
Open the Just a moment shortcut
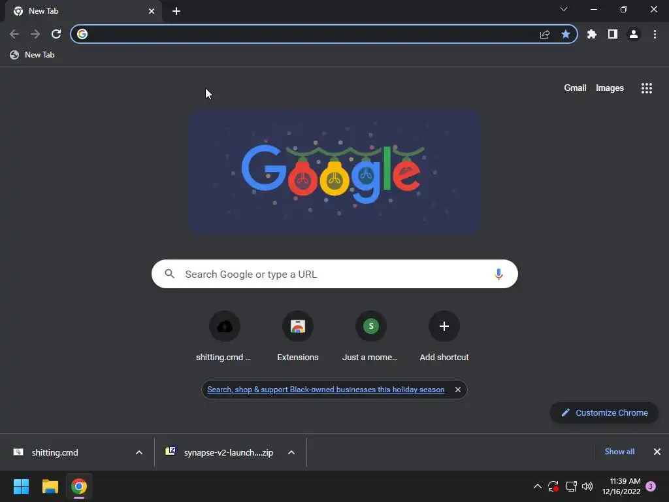pos(371,337)
